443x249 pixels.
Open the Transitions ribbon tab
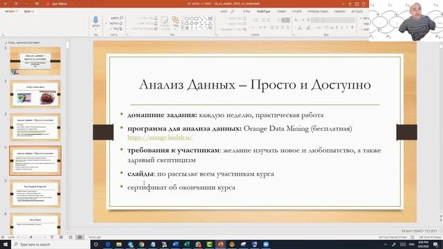357,11
